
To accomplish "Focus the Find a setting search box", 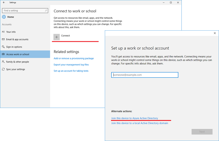I will (x=25, y=11).
